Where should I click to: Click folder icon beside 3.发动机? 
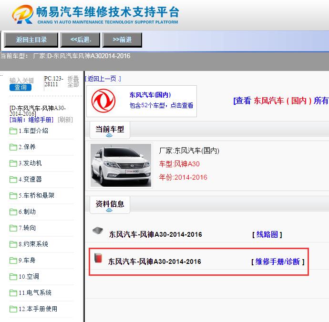click(x=13, y=163)
